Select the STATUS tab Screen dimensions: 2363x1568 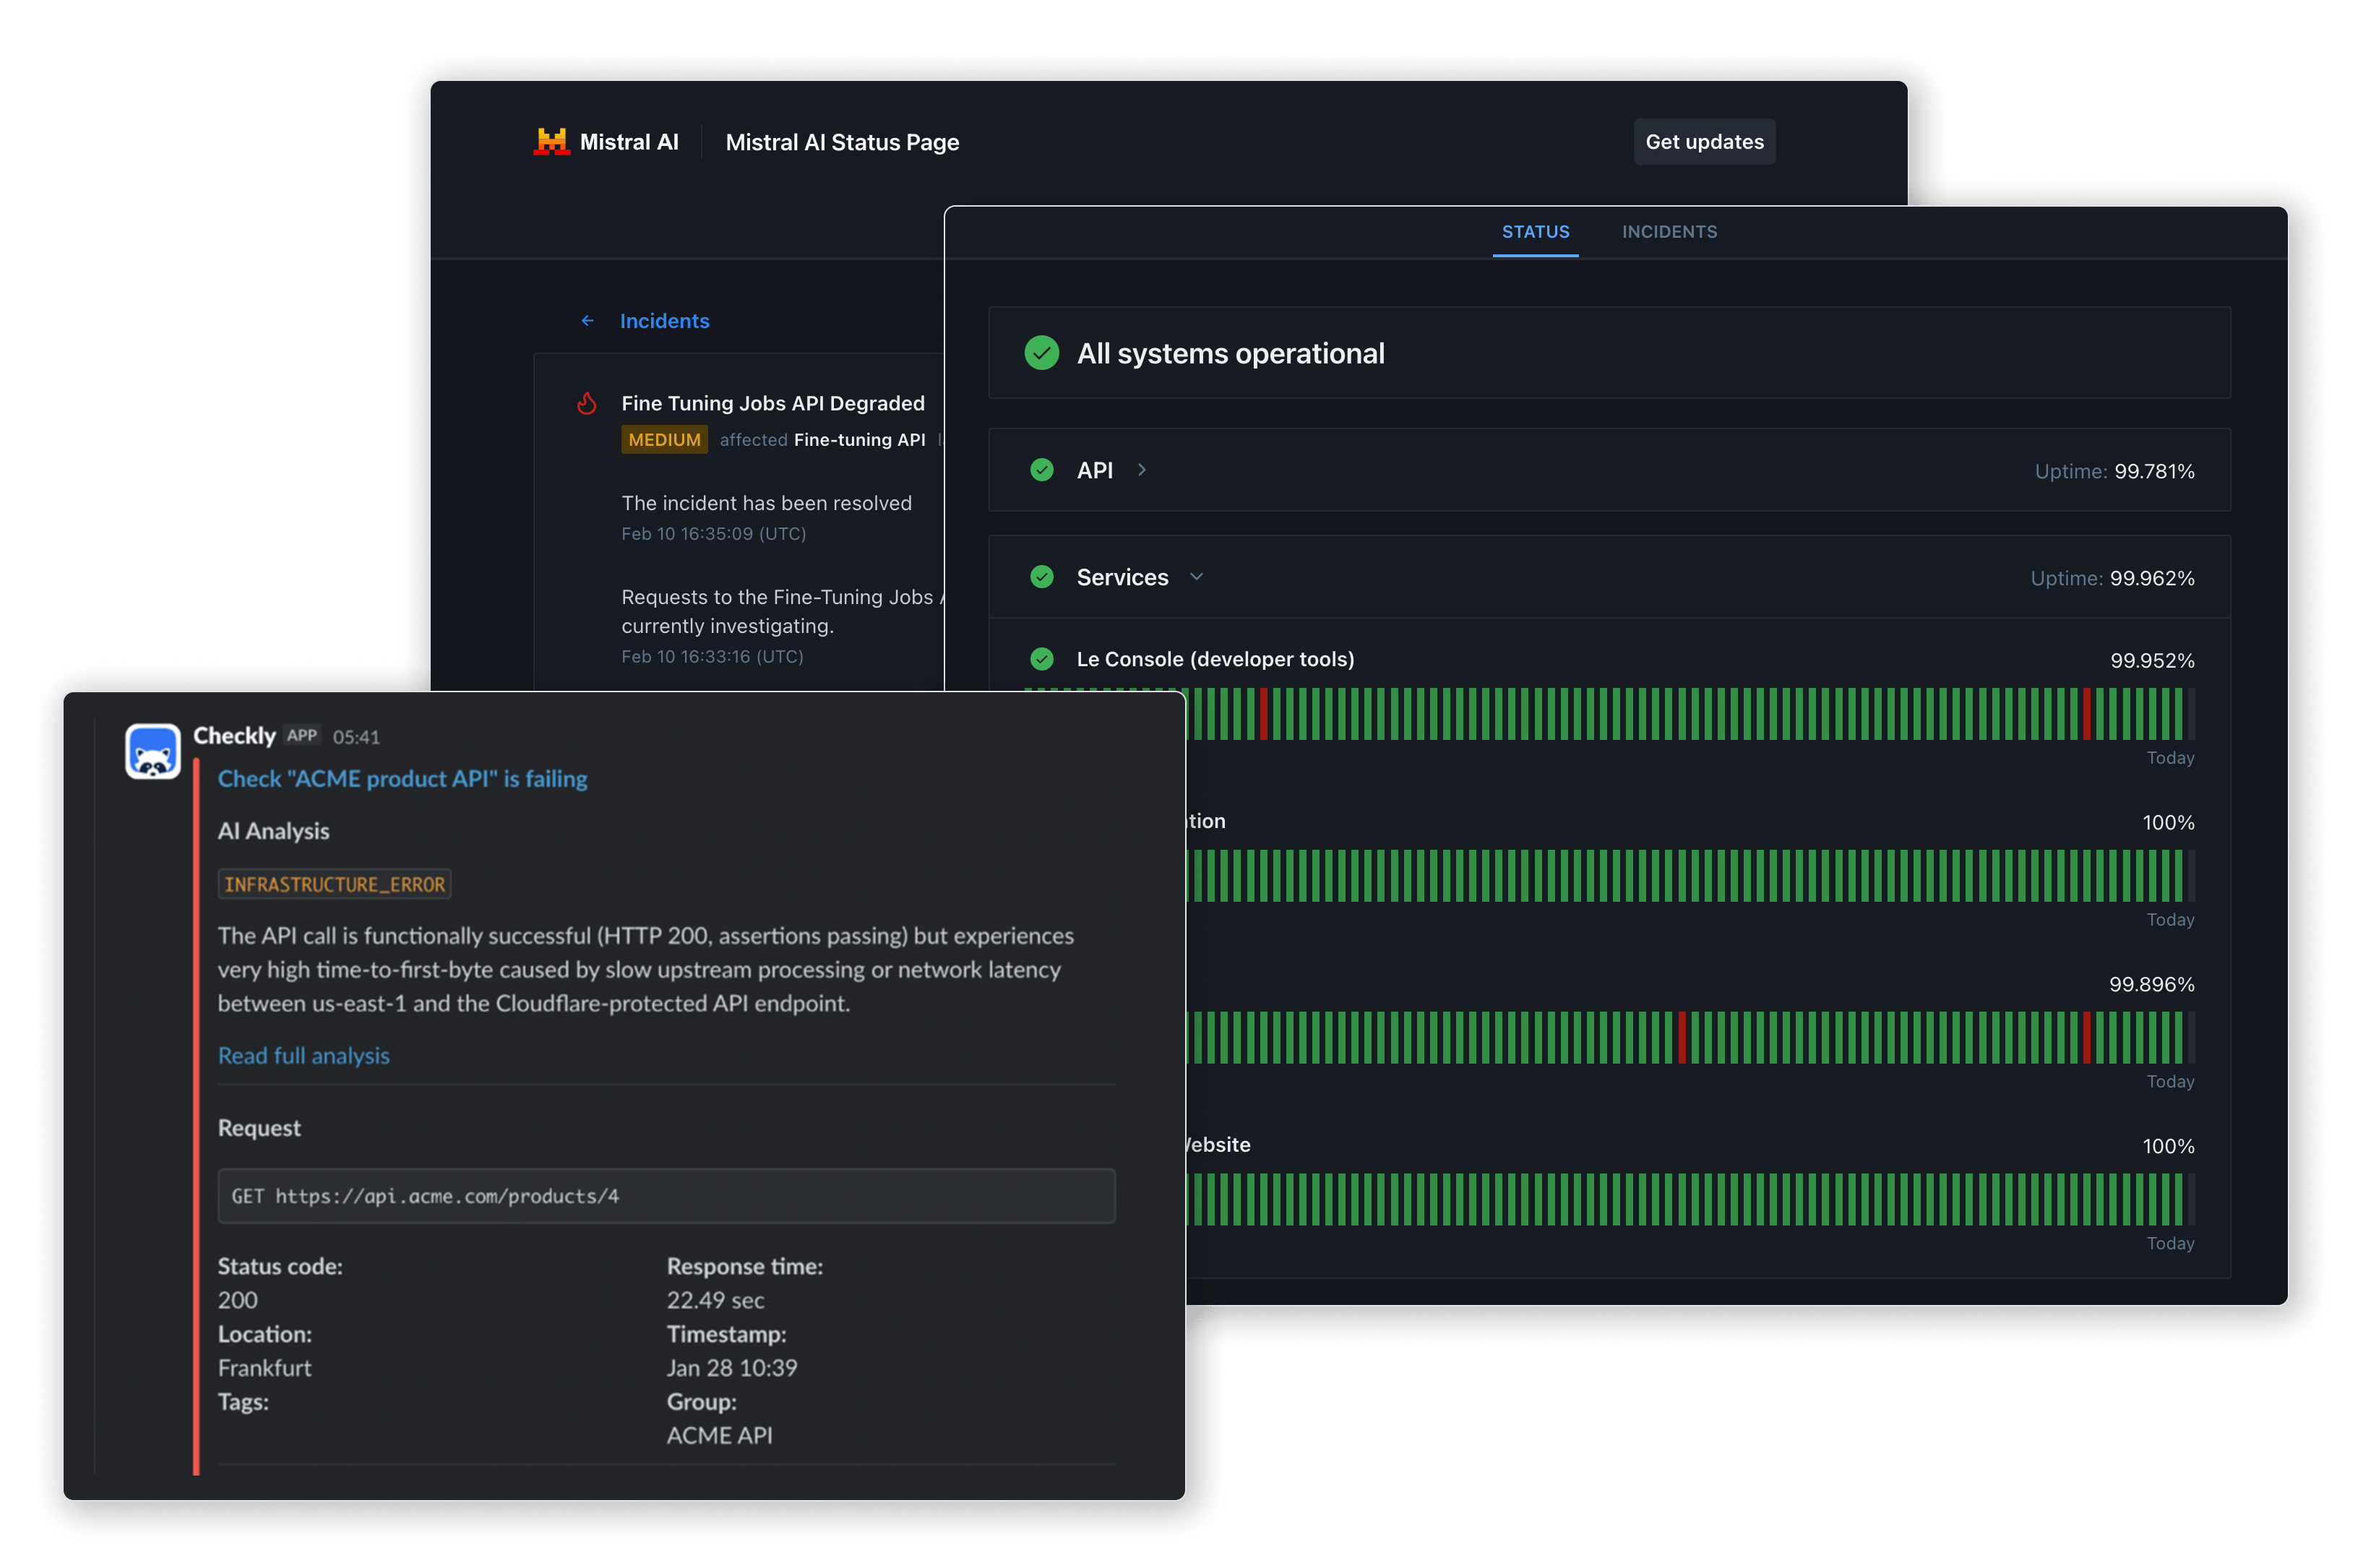coord(1535,232)
